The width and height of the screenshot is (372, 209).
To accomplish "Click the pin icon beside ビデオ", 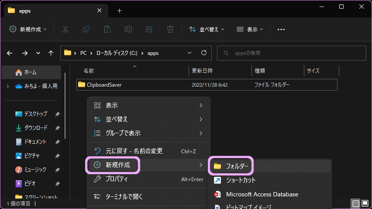I will tap(57, 184).
